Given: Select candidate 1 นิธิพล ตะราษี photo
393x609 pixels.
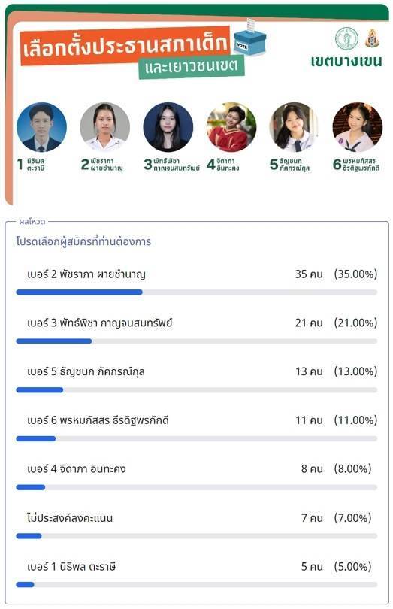Looking at the screenshot, I should 41,127.
